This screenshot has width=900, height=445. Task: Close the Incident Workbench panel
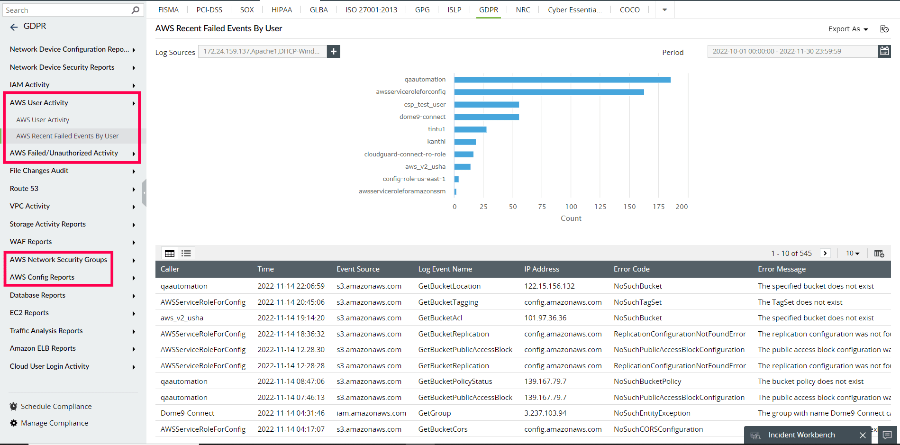[862, 435]
